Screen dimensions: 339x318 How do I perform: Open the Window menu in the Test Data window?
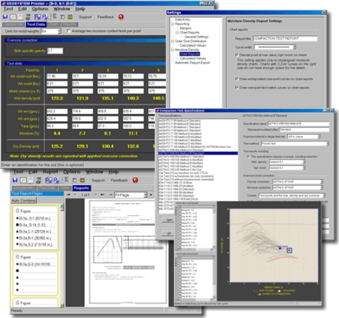pos(62,9)
